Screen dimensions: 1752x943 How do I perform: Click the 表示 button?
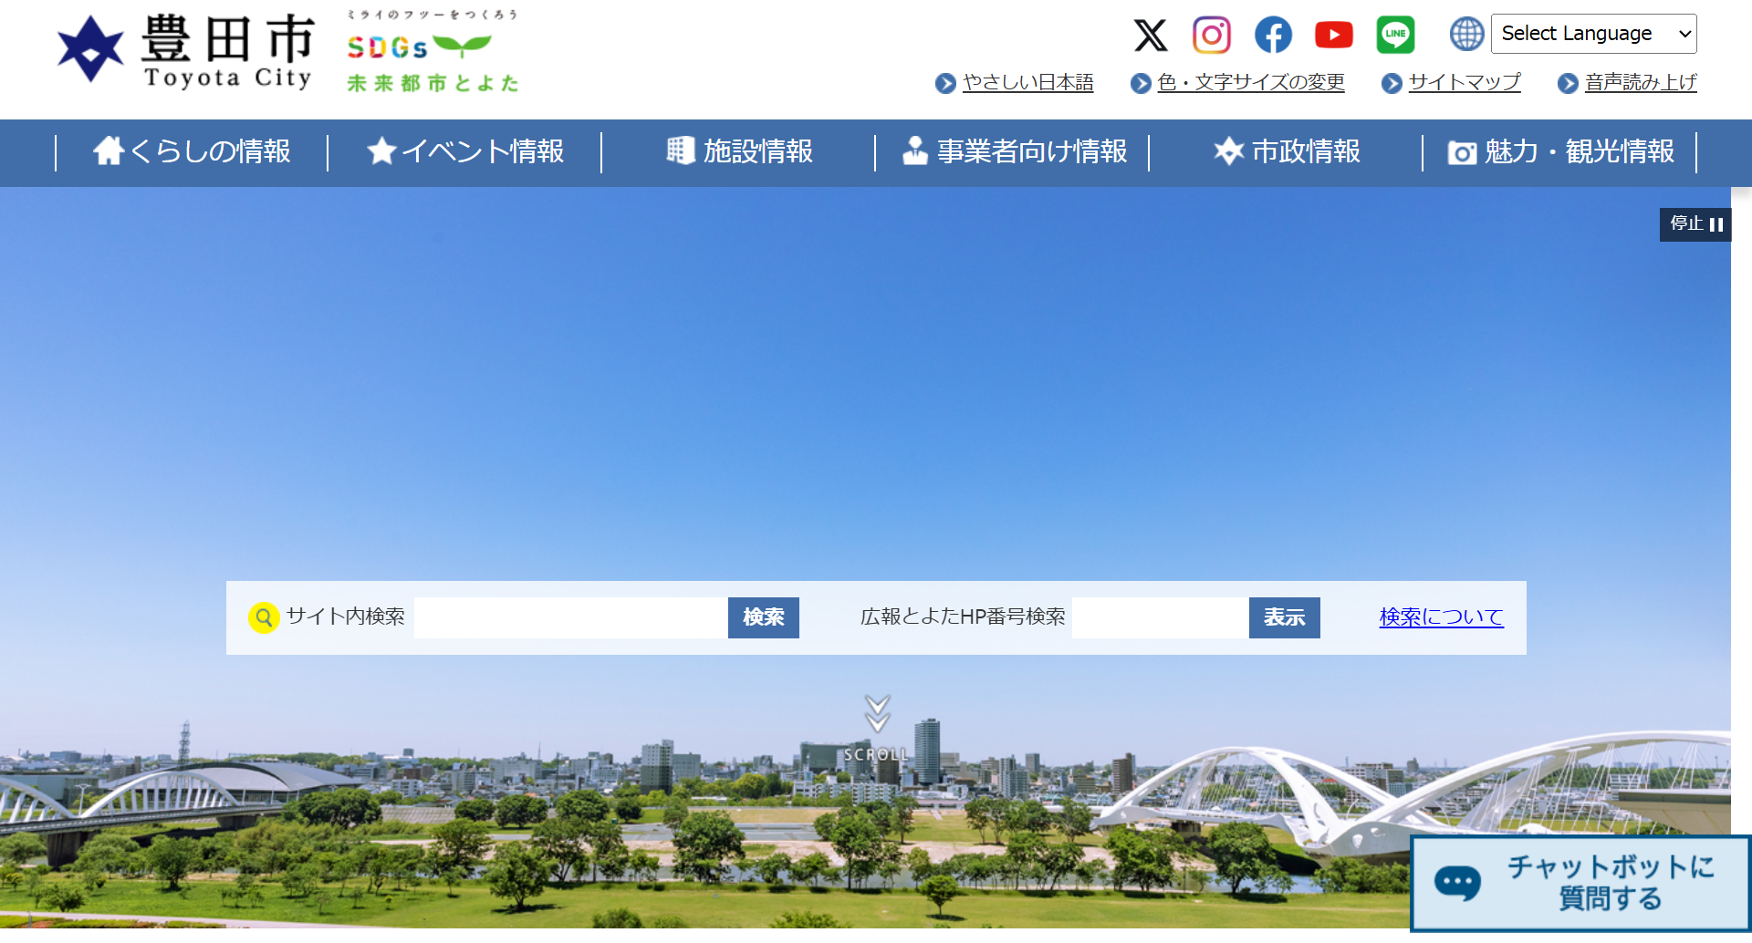coord(1285,617)
